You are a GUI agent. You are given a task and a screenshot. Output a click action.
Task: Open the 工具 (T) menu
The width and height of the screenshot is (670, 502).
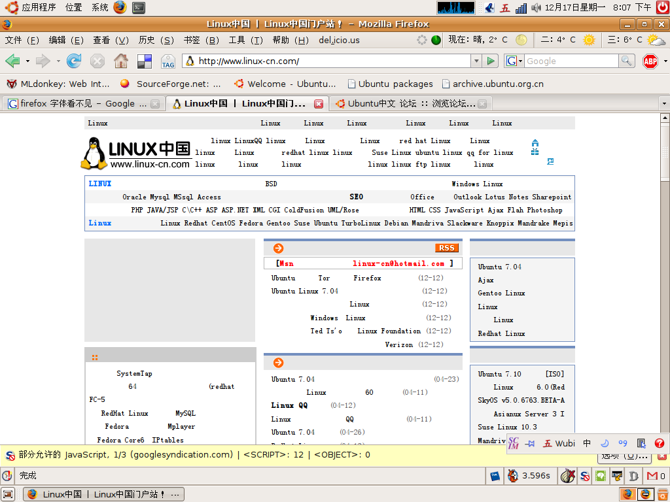click(246, 40)
